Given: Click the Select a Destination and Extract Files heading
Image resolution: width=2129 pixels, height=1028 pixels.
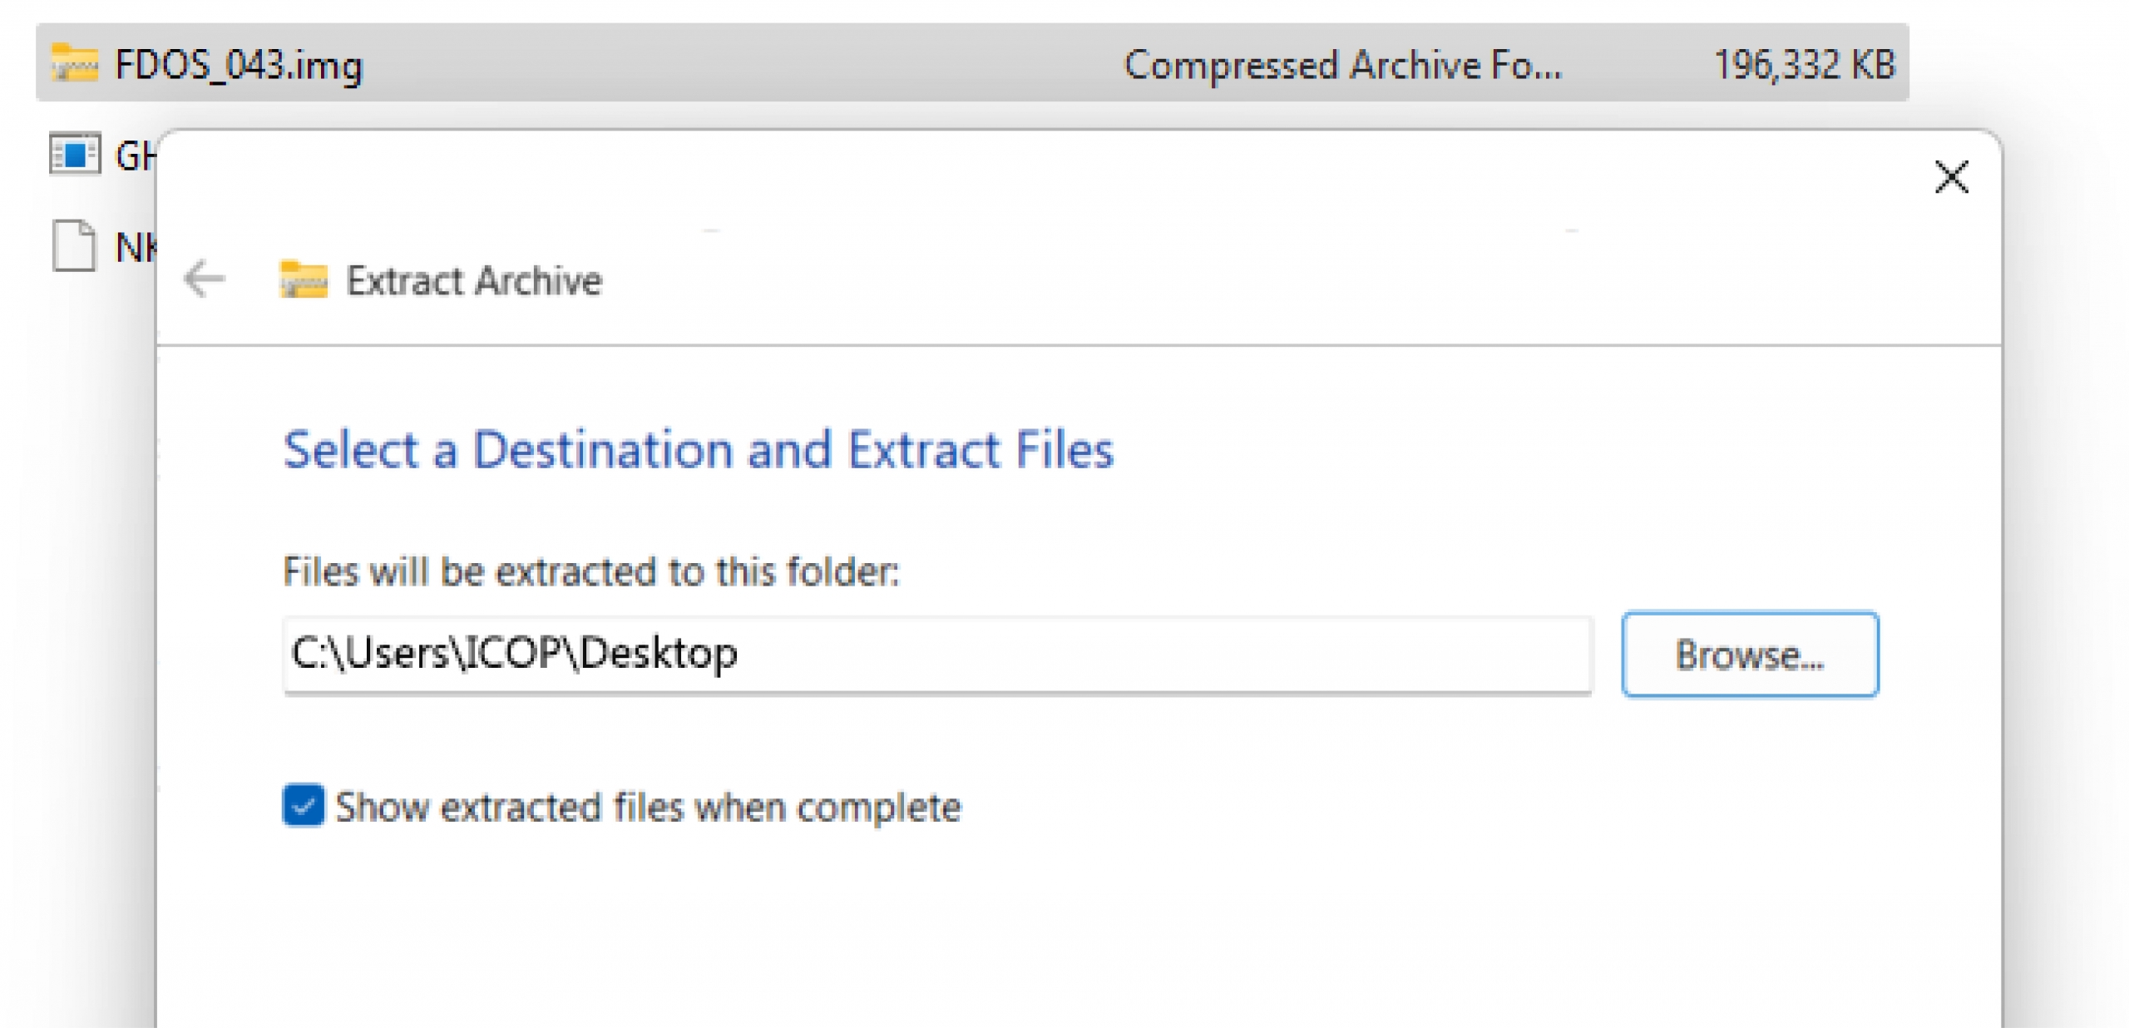Looking at the screenshot, I should 699,449.
